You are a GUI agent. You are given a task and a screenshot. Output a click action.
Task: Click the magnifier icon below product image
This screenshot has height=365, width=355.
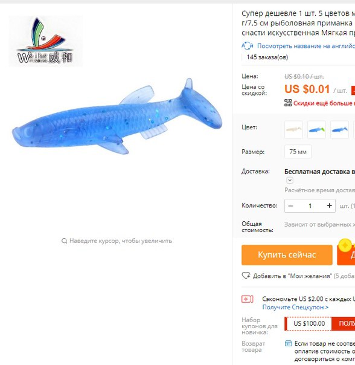coord(64,241)
